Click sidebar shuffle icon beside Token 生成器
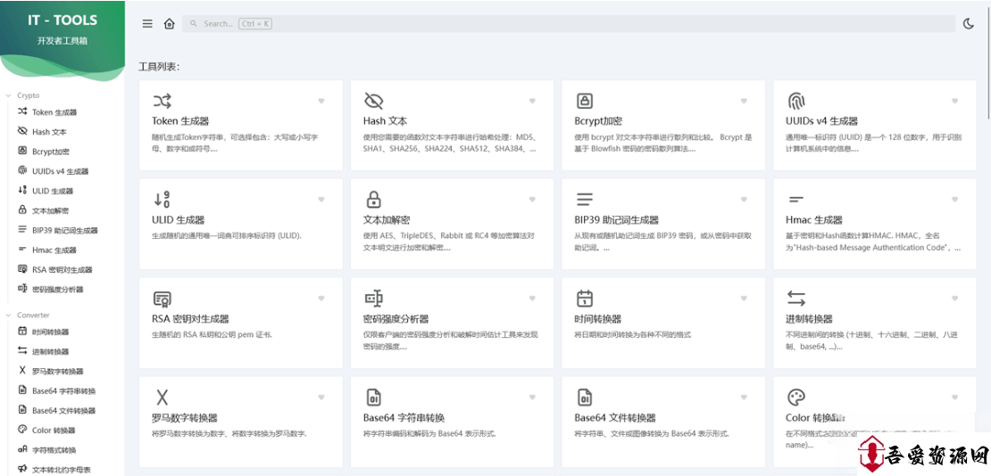Image resolution: width=991 pixels, height=476 pixels. [x=22, y=111]
